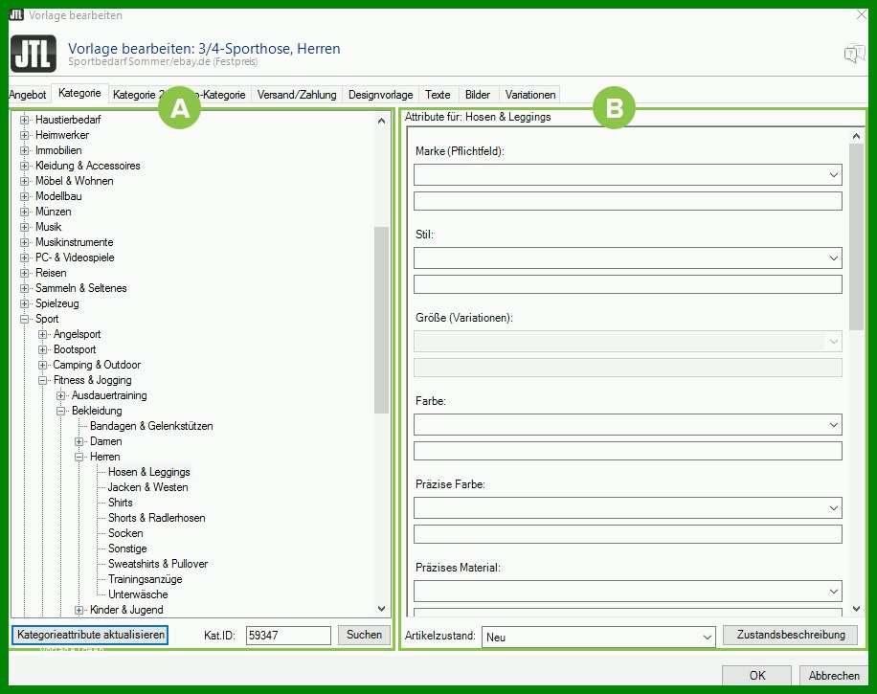Expand the Haustierbedarf category node
The height and width of the screenshot is (694, 877).
[x=24, y=120]
